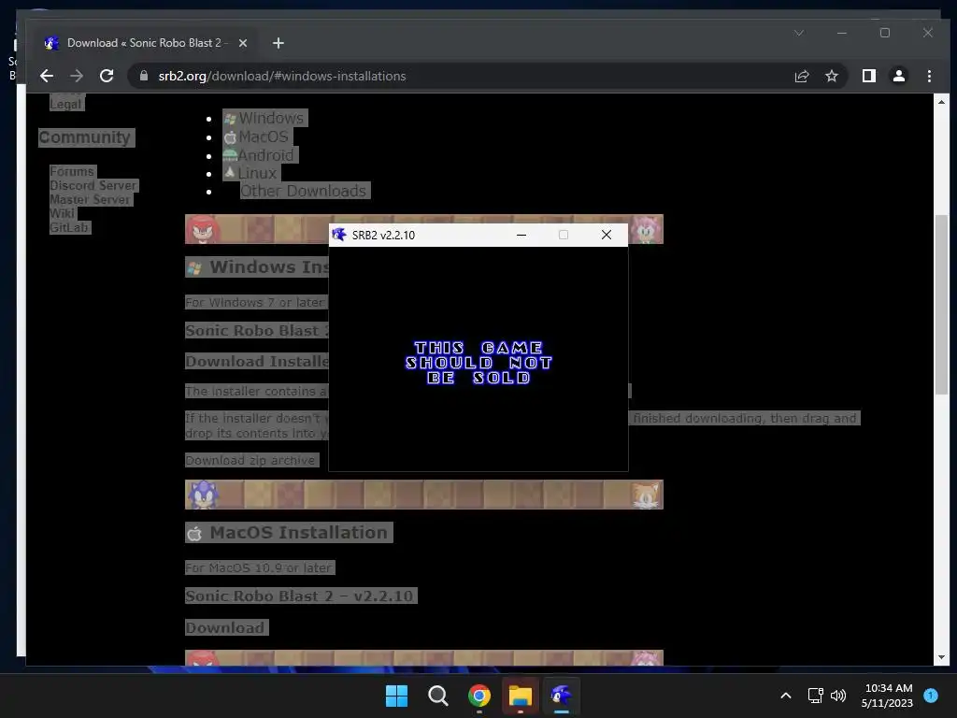Click the Download zip archive link

[250, 460]
